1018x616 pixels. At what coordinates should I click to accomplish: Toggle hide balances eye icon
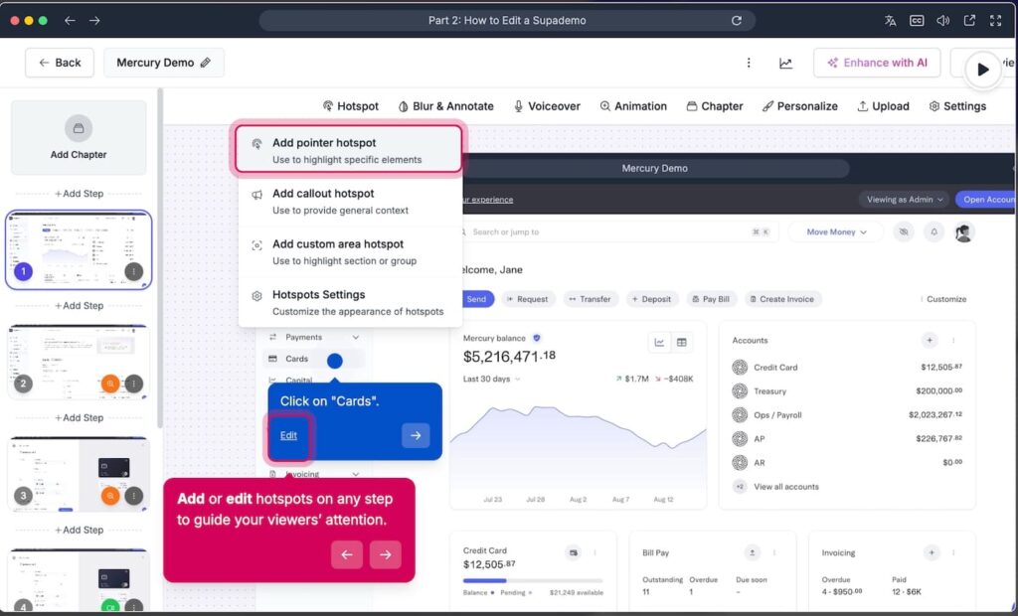(903, 231)
